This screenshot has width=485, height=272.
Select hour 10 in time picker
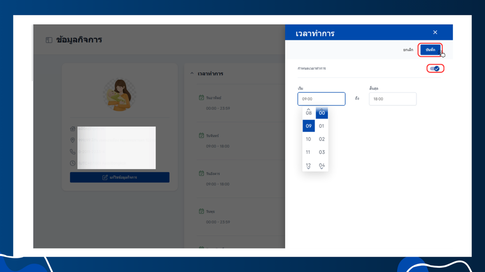tap(309, 139)
